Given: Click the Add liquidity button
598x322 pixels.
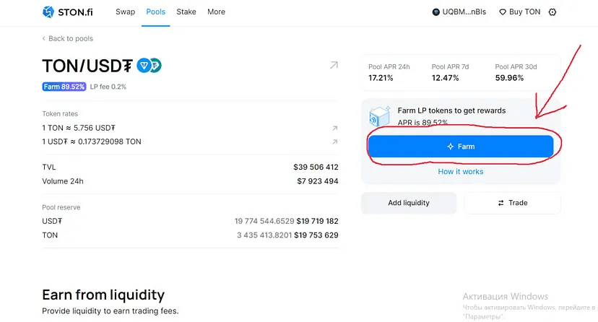Looking at the screenshot, I should point(409,203).
